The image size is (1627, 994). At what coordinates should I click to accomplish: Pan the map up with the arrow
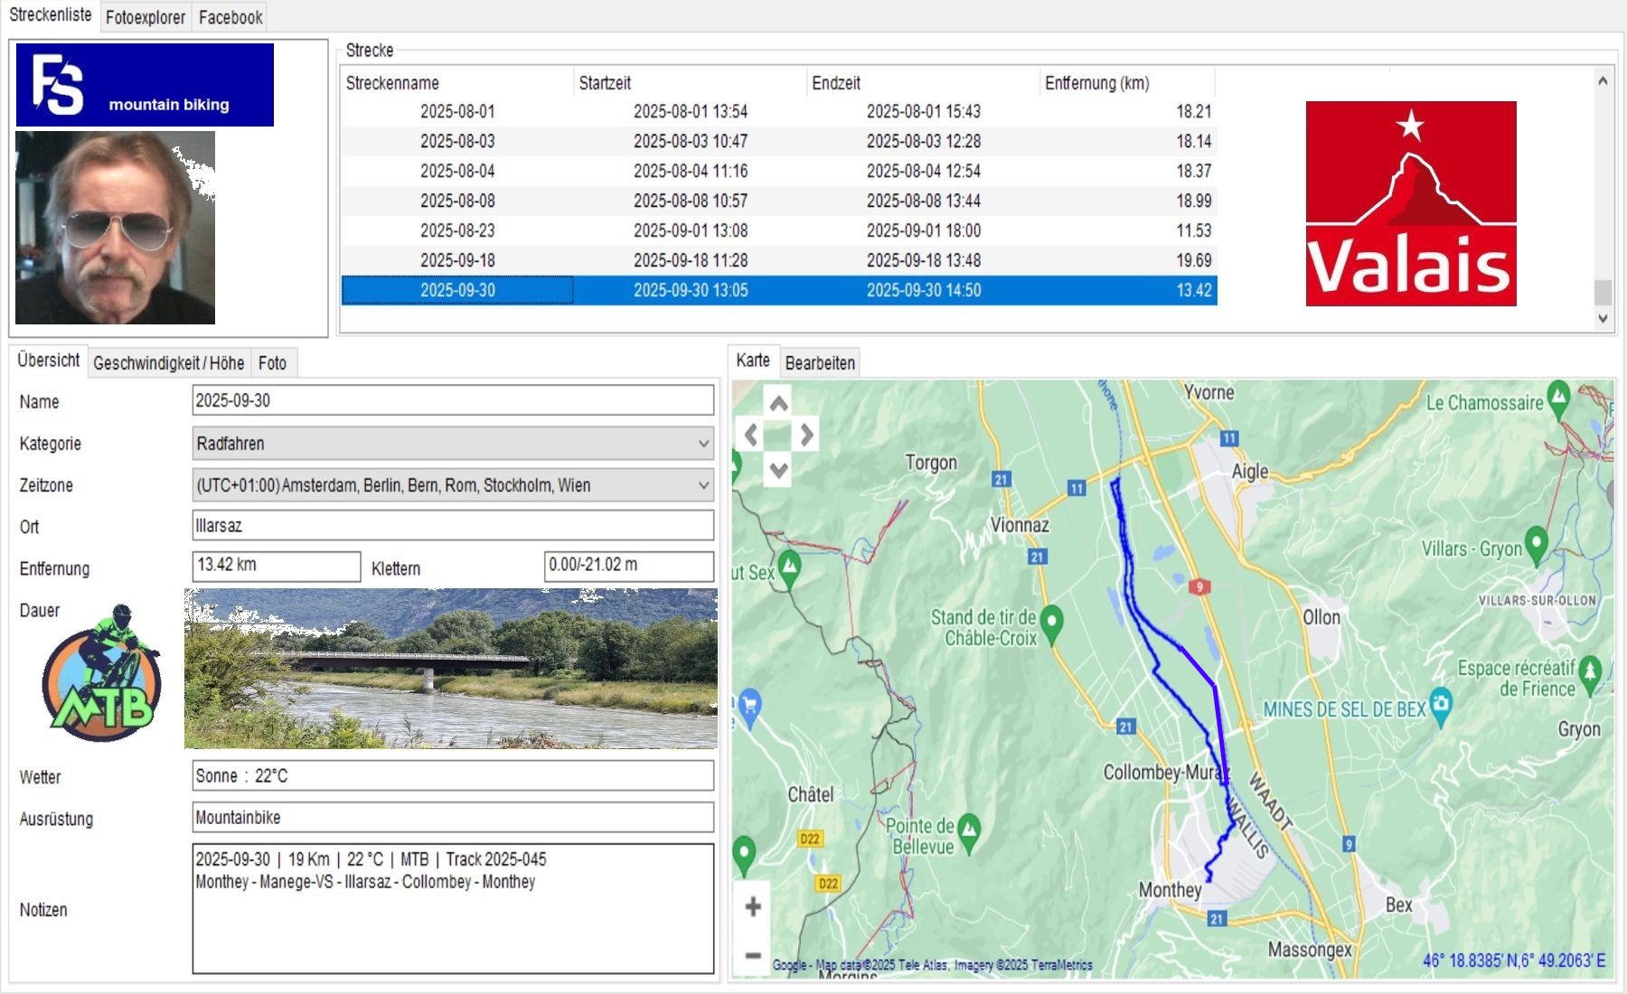click(778, 404)
